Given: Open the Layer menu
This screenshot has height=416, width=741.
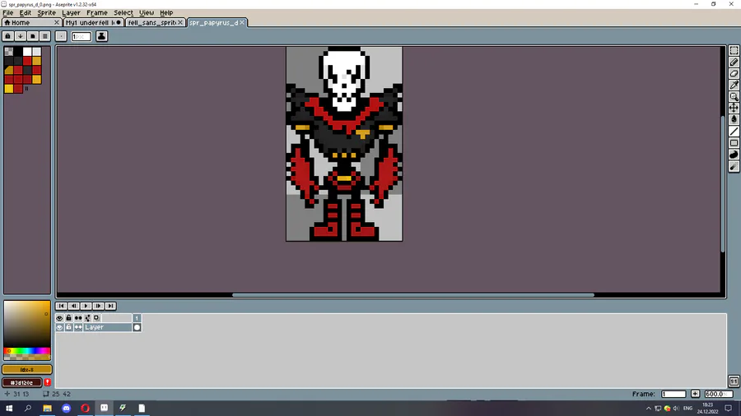Looking at the screenshot, I should pos(71,12).
